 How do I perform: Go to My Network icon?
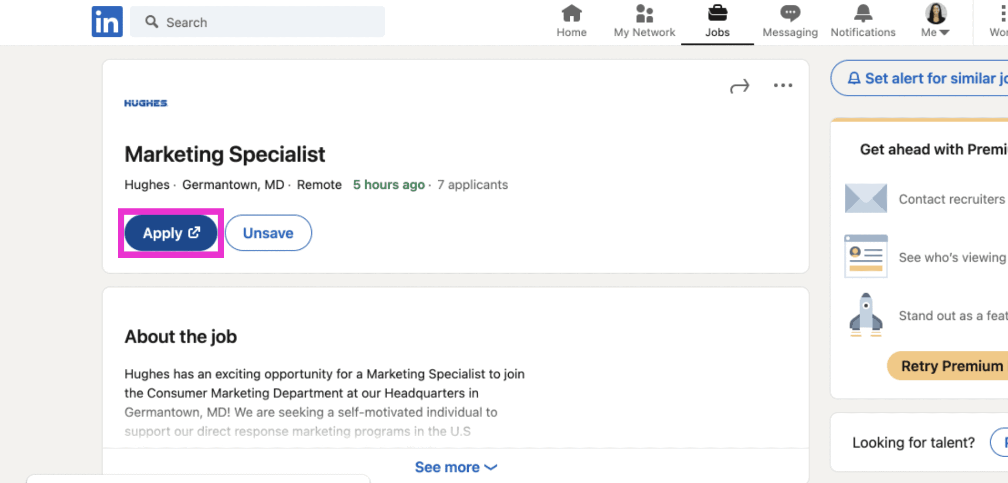pyautogui.click(x=644, y=14)
